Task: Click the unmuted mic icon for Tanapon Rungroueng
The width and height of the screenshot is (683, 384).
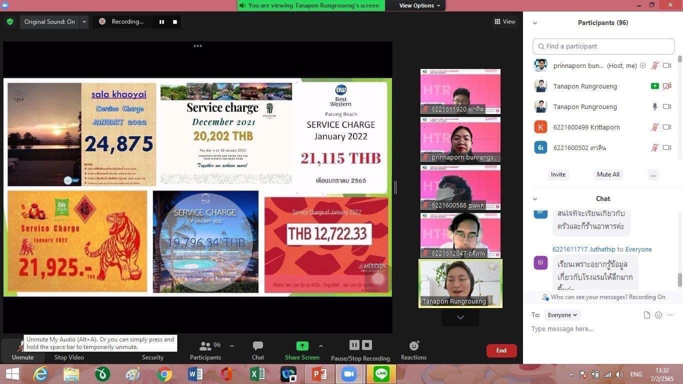Action: tap(654, 106)
